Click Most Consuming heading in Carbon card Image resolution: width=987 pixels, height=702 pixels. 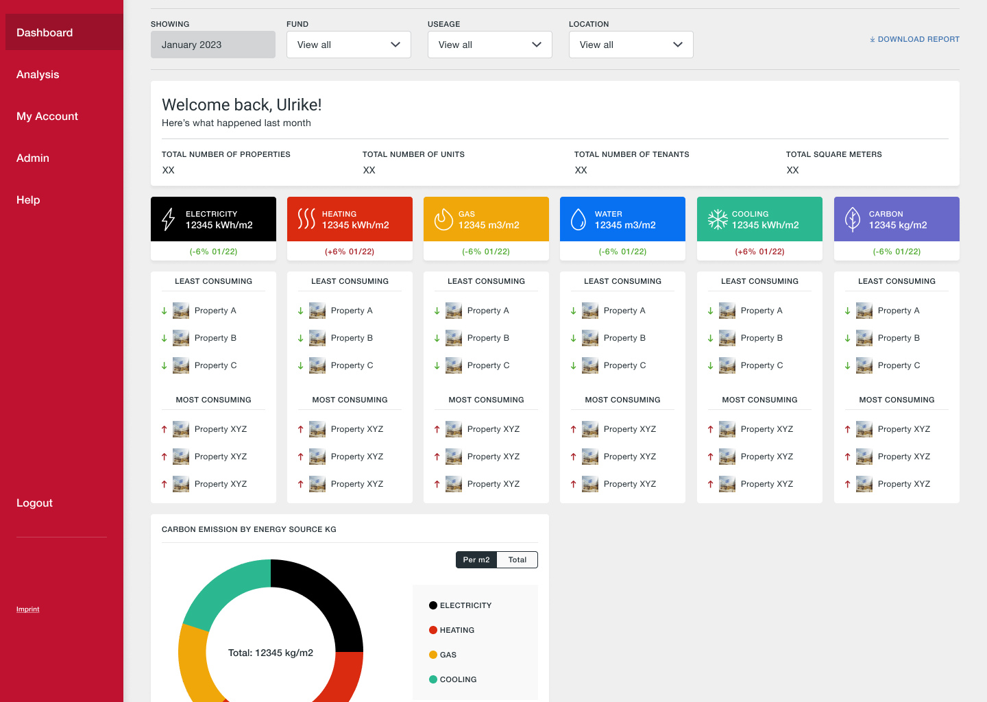tap(897, 400)
